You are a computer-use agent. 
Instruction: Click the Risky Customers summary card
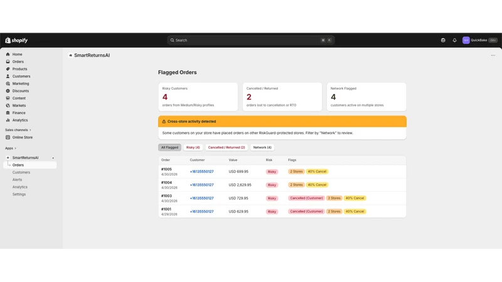(198, 97)
